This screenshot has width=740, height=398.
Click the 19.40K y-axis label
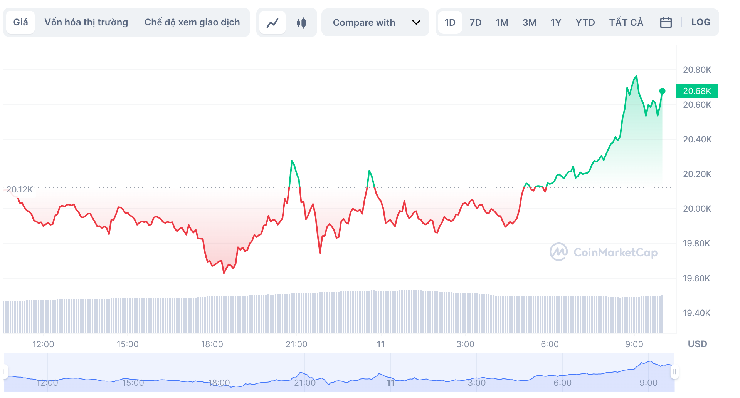tap(696, 313)
